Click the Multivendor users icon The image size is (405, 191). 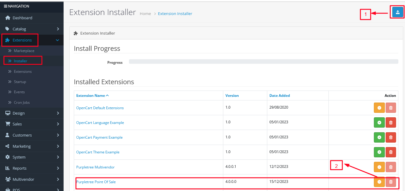8,179
